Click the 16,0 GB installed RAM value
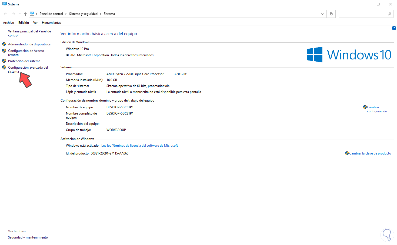This screenshot has height=245, width=397. [x=112, y=80]
